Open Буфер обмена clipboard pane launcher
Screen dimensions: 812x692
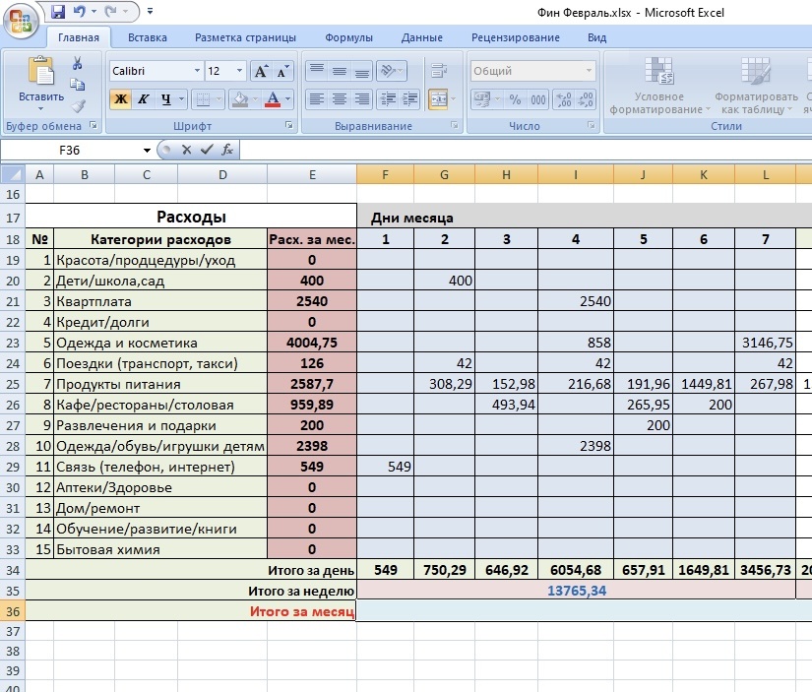(94, 125)
